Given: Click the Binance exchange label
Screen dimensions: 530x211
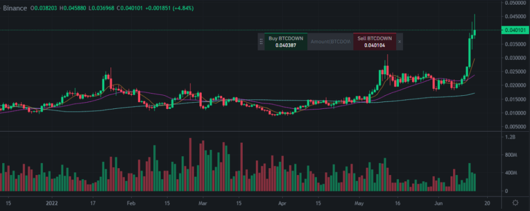Looking at the screenshot, I should (x=15, y=8).
